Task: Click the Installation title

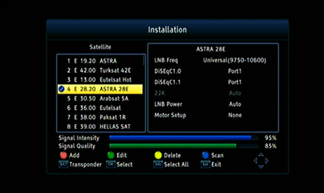Action: coord(168,30)
